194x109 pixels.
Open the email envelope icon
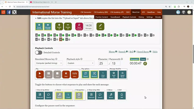pyautogui.click(x=189, y=12)
